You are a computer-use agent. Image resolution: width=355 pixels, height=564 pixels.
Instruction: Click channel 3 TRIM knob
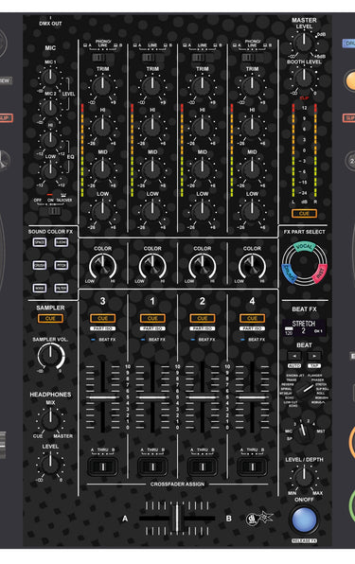pos(102,87)
